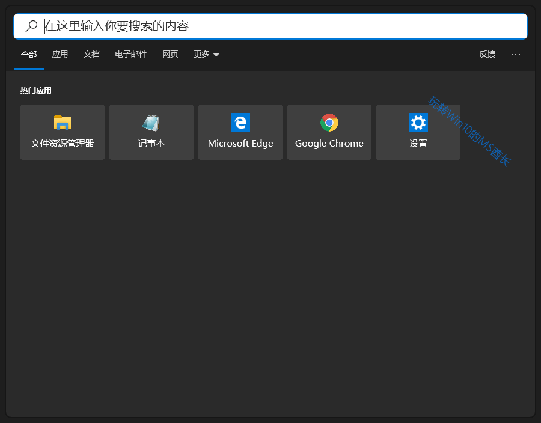Switch to the 应用 (Apps) tab
The image size is (541, 423).
[60, 54]
